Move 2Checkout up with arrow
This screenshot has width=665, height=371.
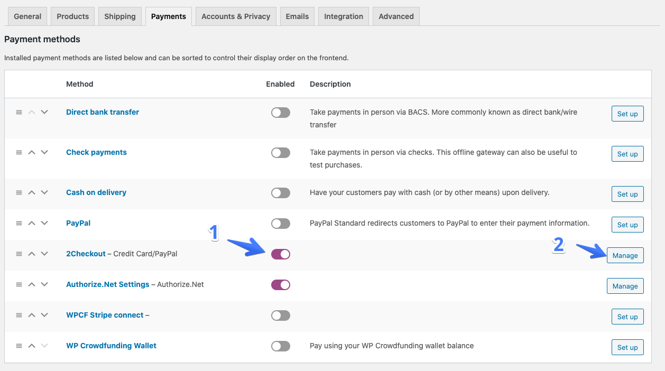click(x=32, y=254)
